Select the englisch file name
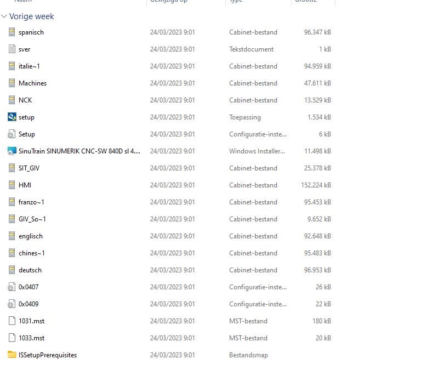 tap(30, 236)
